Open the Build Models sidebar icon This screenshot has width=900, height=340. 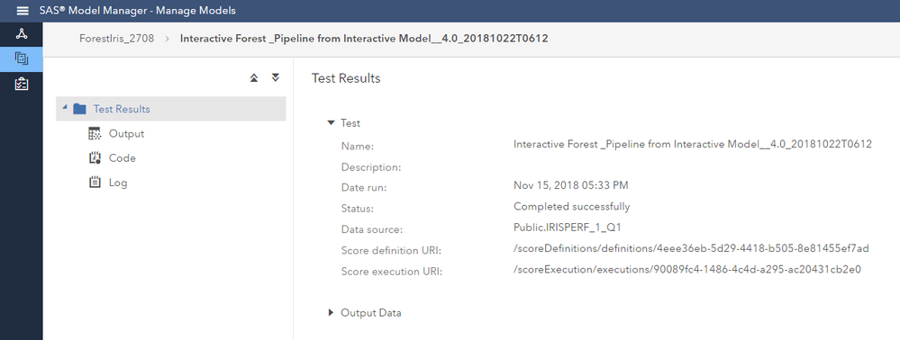click(x=22, y=34)
